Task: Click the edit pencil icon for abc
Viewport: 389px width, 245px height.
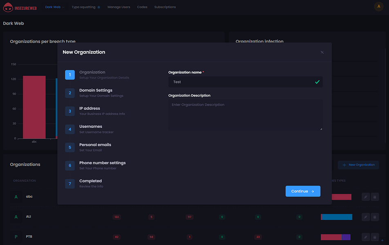Action: pyautogui.click(x=366, y=197)
